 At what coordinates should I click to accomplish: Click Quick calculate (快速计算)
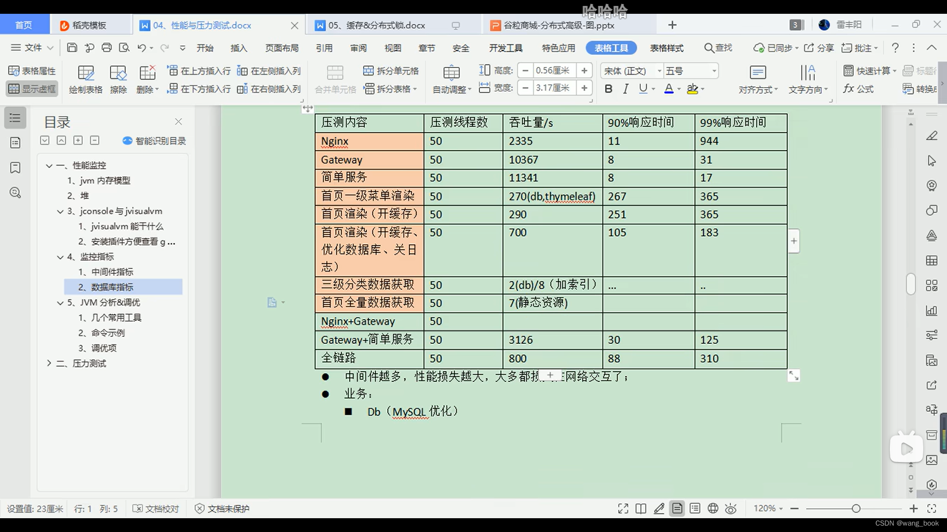(870, 70)
